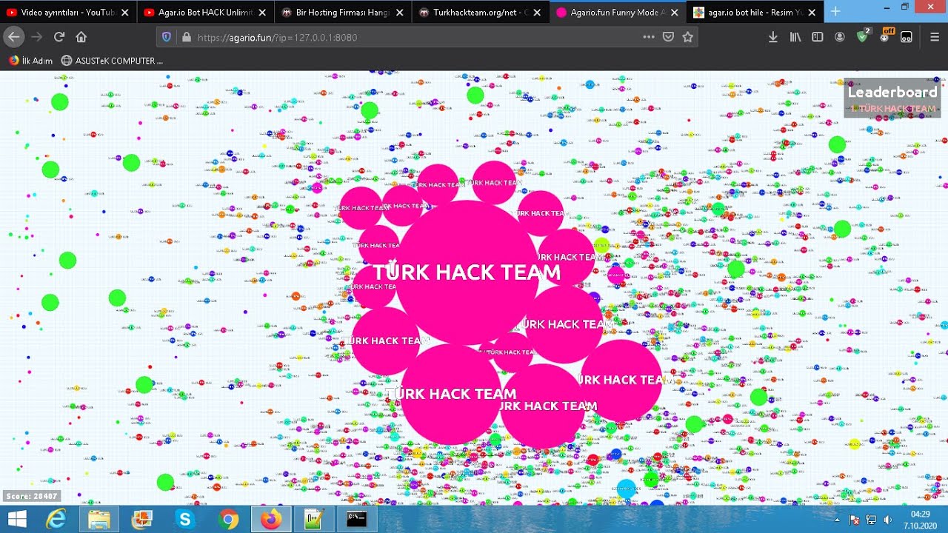The width and height of the screenshot is (948, 533).
Task: Launch Google Chrome from taskbar
Action: pos(228,519)
